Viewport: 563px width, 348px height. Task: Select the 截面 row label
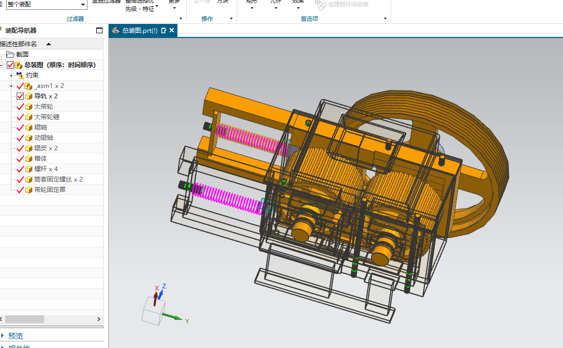22,55
